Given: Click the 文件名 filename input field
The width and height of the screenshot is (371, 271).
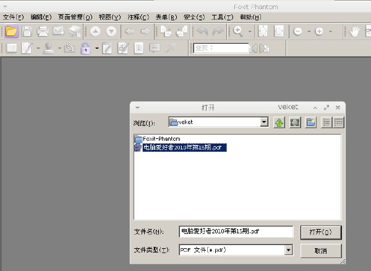Looking at the screenshot, I should pos(236,231).
